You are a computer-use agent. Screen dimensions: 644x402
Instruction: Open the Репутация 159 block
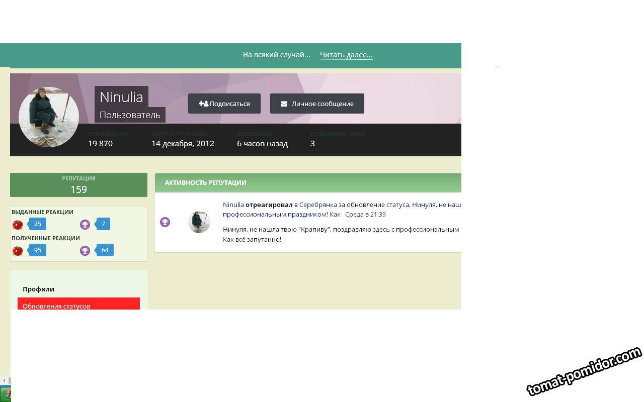[x=78, y=185]
